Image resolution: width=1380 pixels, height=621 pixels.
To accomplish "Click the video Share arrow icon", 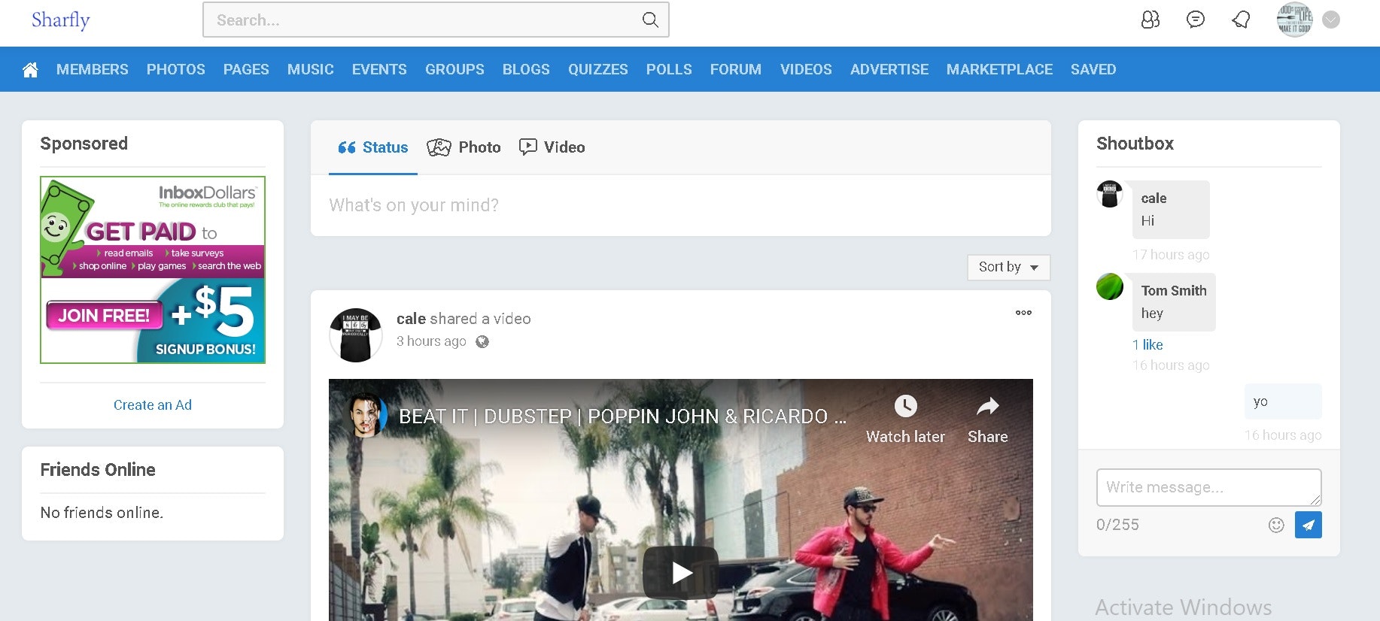I will tap(987, 407).
